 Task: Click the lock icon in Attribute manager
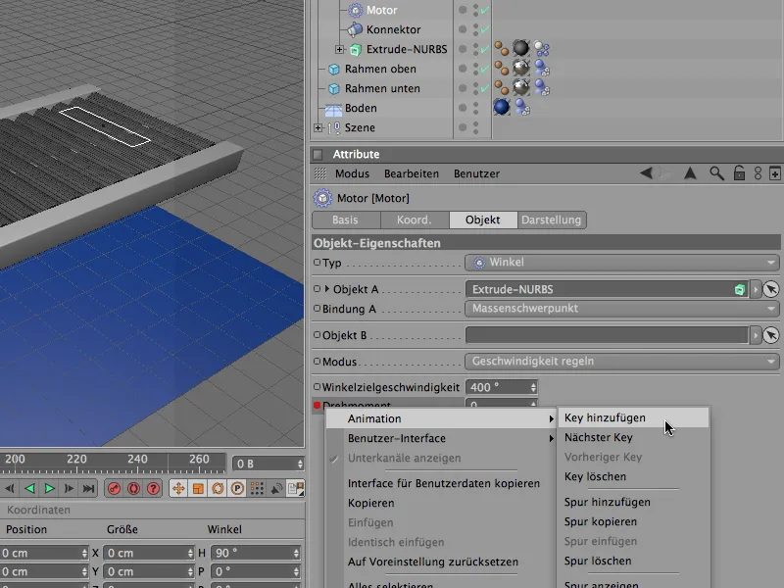[x=737, y=173]
